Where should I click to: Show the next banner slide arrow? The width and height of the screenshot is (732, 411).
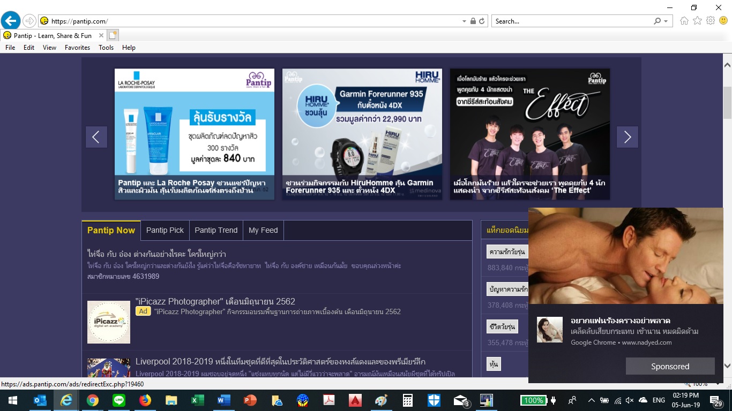coord(628,137)
